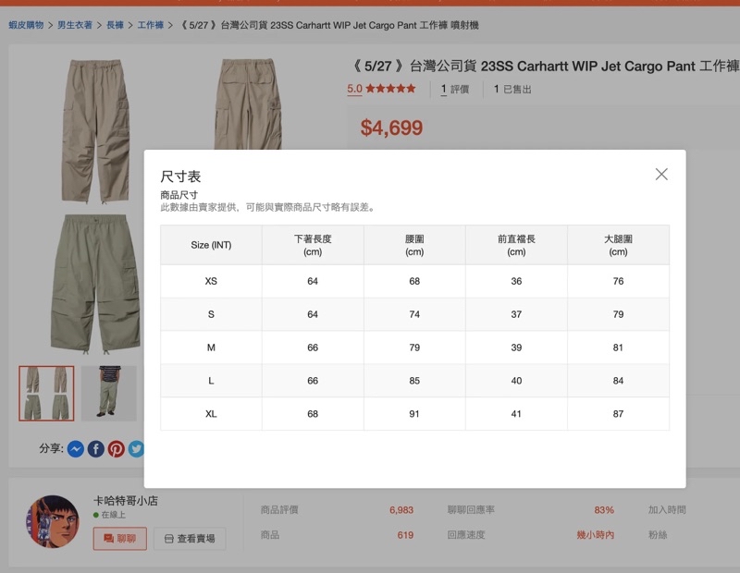Share product via Pinterest icon
740x573 pixels.
[x=117, y=449]
